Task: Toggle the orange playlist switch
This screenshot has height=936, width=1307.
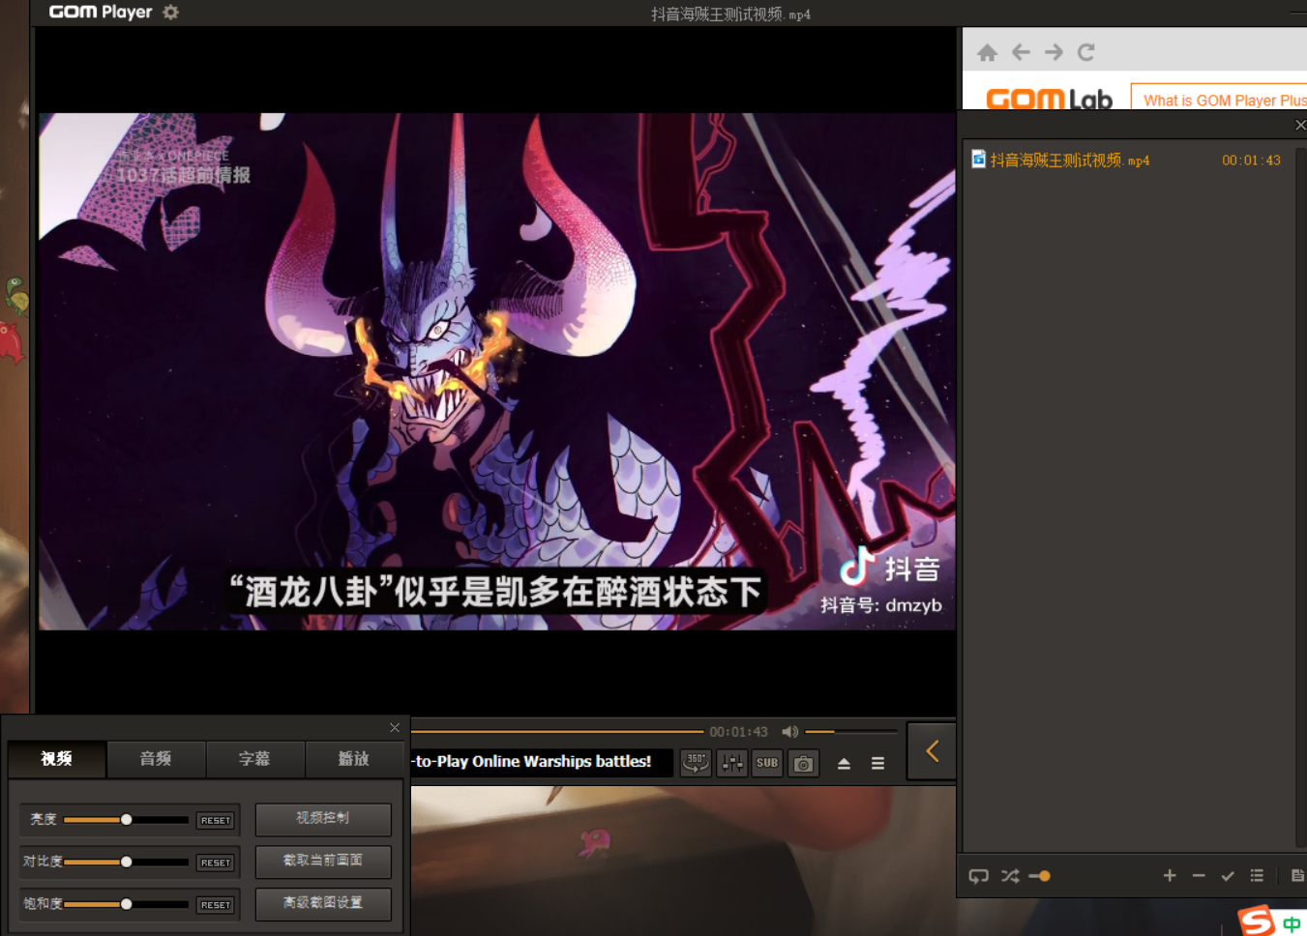Action: 1040,876
